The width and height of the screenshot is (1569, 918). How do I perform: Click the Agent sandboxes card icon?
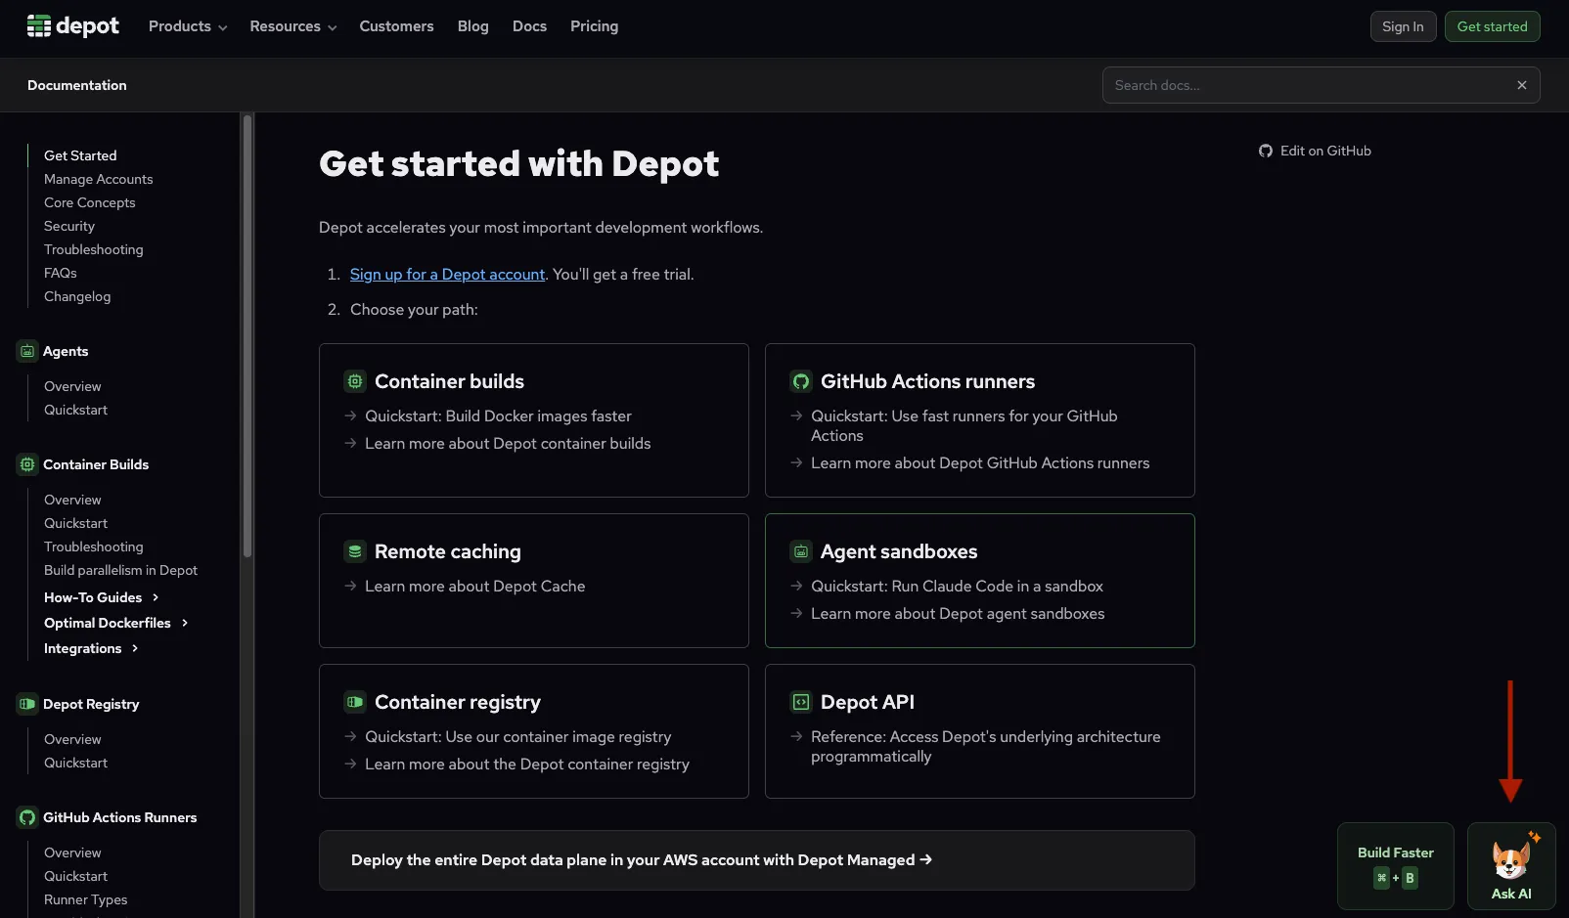800,551
